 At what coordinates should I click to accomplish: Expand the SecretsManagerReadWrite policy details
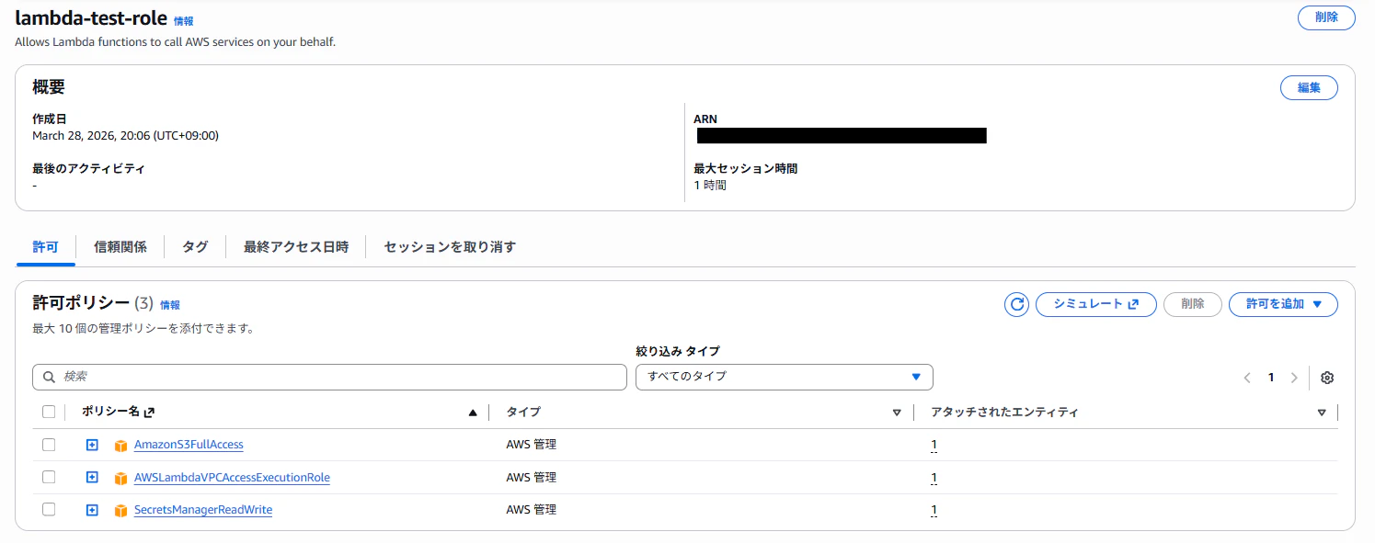click(x=92, y=509)
